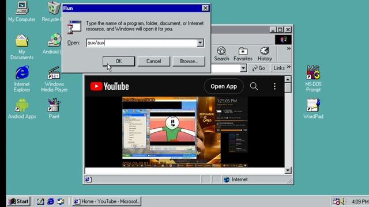Click the YouTube logo

point(110,86)
